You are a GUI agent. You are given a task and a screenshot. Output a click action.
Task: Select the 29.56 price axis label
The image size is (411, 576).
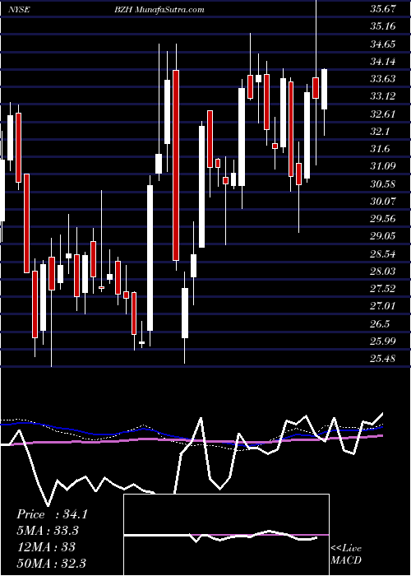(383, 219)
